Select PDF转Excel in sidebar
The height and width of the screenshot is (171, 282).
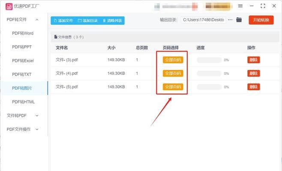point(23,61)
